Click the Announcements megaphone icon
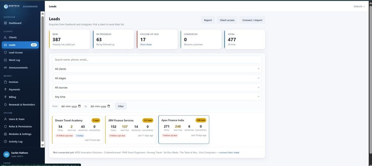Screen dimensions: 372x166 [x=5, y=68]
